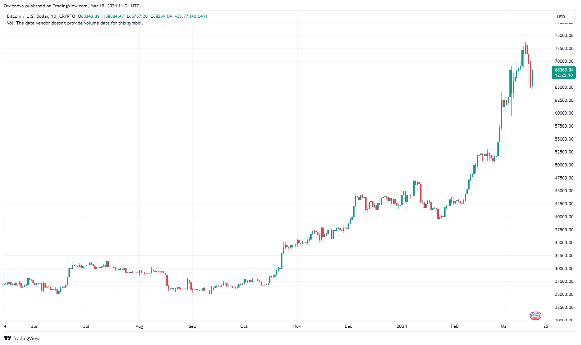Screen dimensions: 581x345
Task: Click the Feb label on time axis
Action: point(455,326)
